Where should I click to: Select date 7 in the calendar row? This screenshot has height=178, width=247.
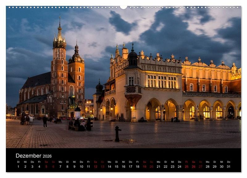60,167
